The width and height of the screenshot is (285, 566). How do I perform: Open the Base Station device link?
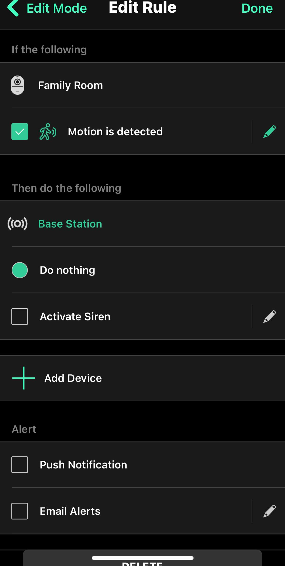click(x=70, y=224)
